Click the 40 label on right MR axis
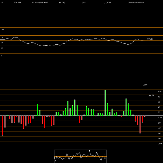Image resolution: width=163 pixels, height=163 pixels. point(159,107)
